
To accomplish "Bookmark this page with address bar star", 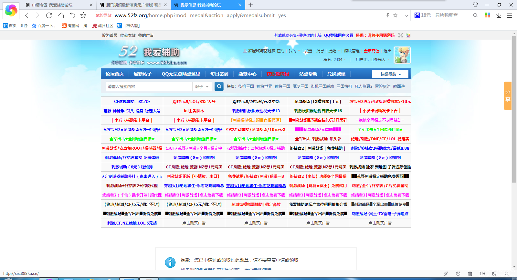I will (x=395, y=15).
